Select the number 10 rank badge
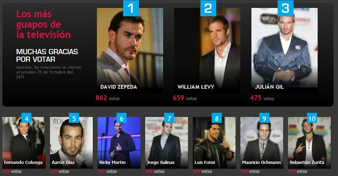Viewport: 338px width, 176px height. click(x=312, y=118)
